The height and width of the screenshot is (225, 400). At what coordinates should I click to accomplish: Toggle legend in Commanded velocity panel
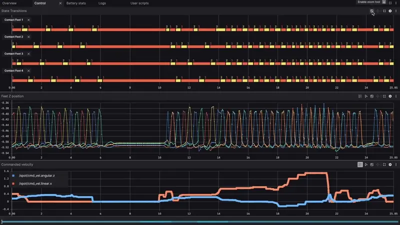click(x=360, y=164)
